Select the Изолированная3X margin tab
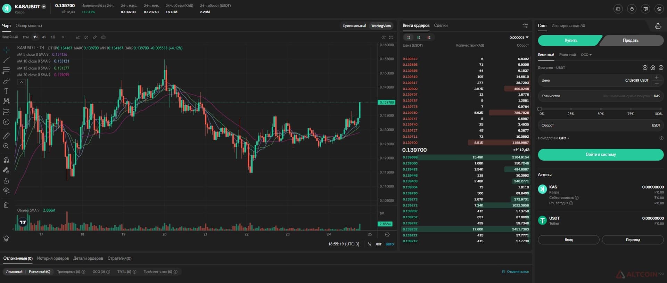Screen dimensions: 667x283 pyautogui.click(x=568, y=26)
